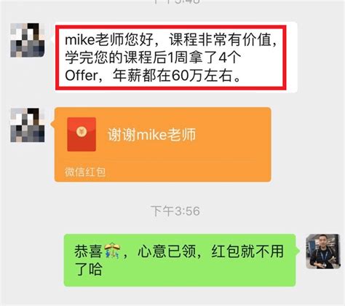
Task: Click 了哈 on reply's last line
Action: [x=88, y=270]
